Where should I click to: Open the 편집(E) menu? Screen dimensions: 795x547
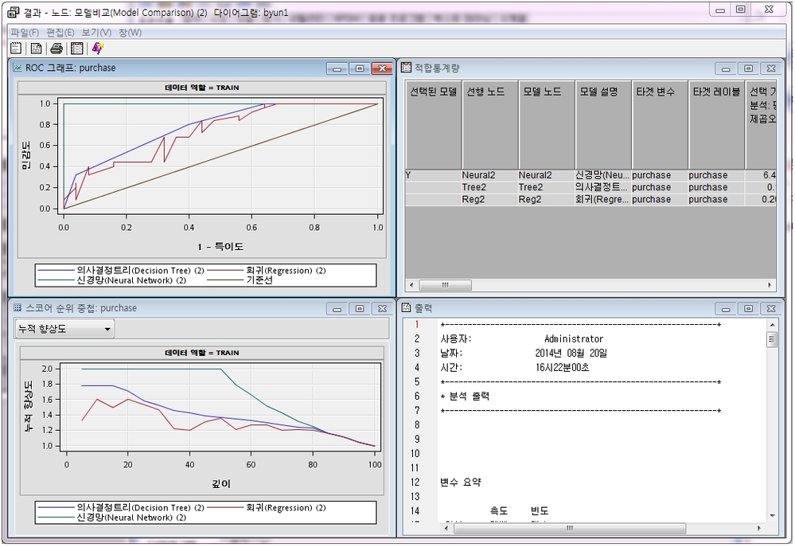60,33
